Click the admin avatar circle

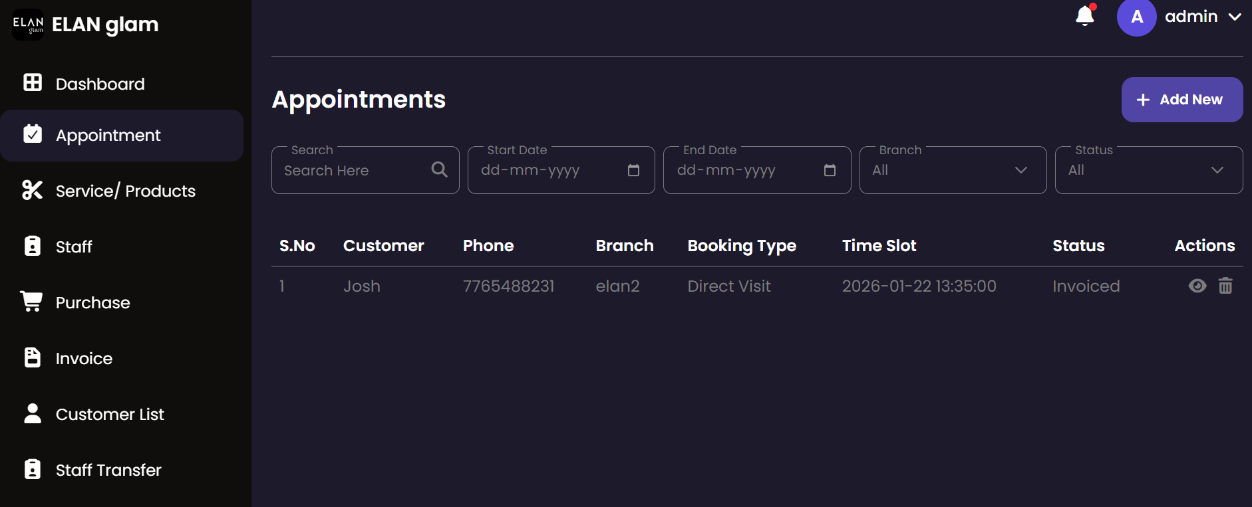[1136, 17]
